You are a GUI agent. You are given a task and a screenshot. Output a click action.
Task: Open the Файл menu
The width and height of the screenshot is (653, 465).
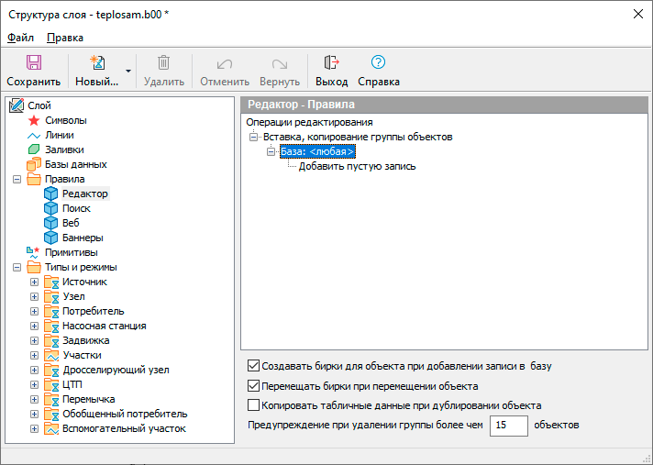coord(20,38)
